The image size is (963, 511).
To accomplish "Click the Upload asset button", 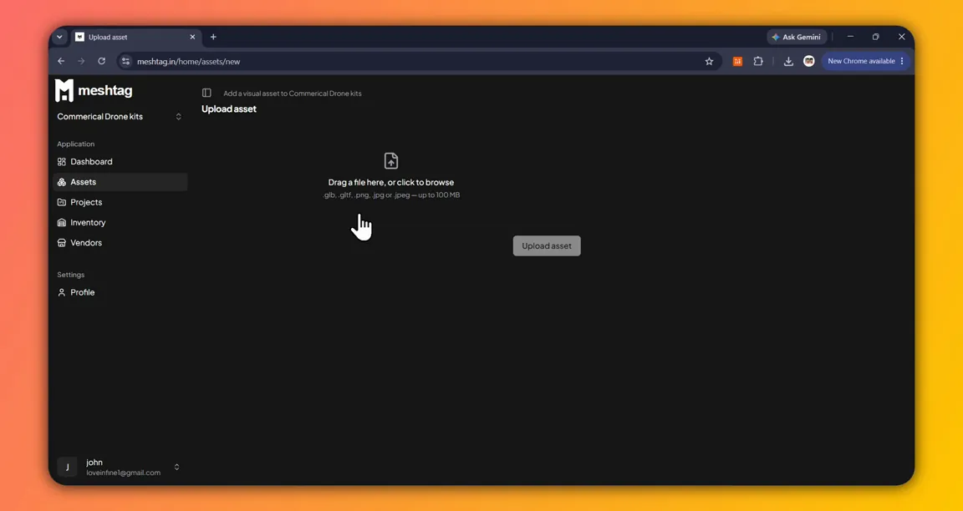I will pyautogui.click(x=547, y=246).
